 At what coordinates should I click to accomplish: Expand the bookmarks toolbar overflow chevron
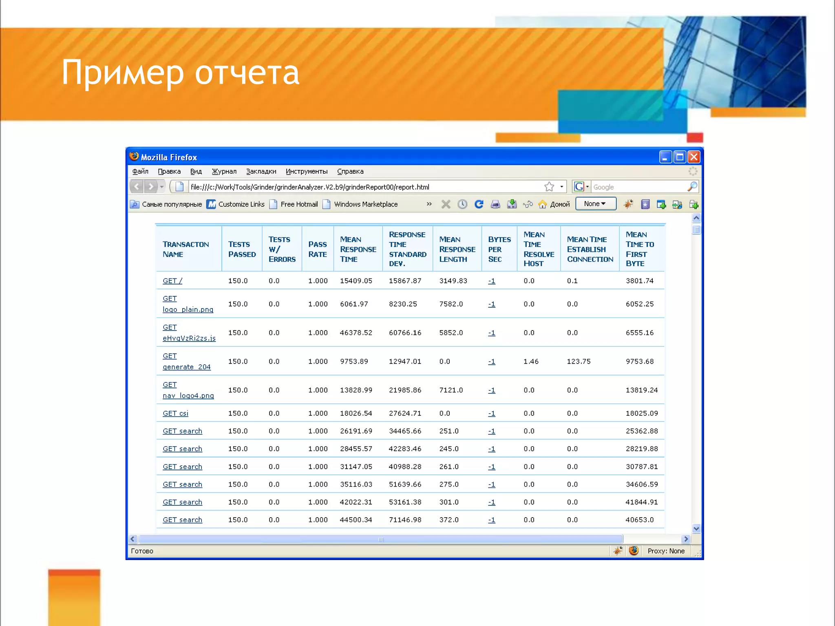[429, 204]
